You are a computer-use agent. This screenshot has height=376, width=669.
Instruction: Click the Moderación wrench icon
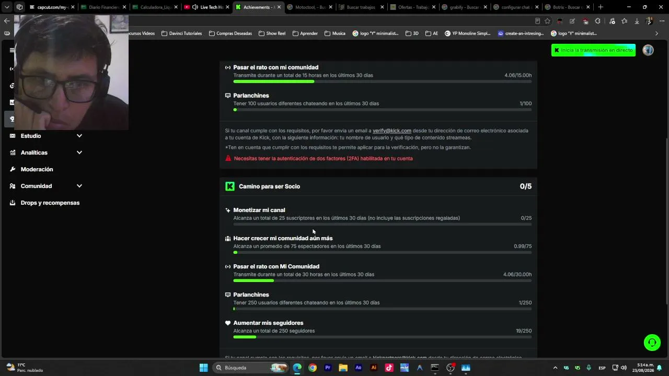(12, 169)
